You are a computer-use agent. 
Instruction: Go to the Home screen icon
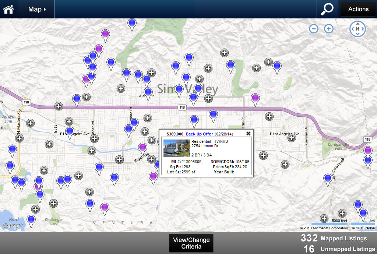pos(9,9)
